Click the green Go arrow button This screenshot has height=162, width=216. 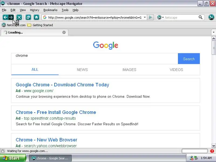[x=150, y=17]
